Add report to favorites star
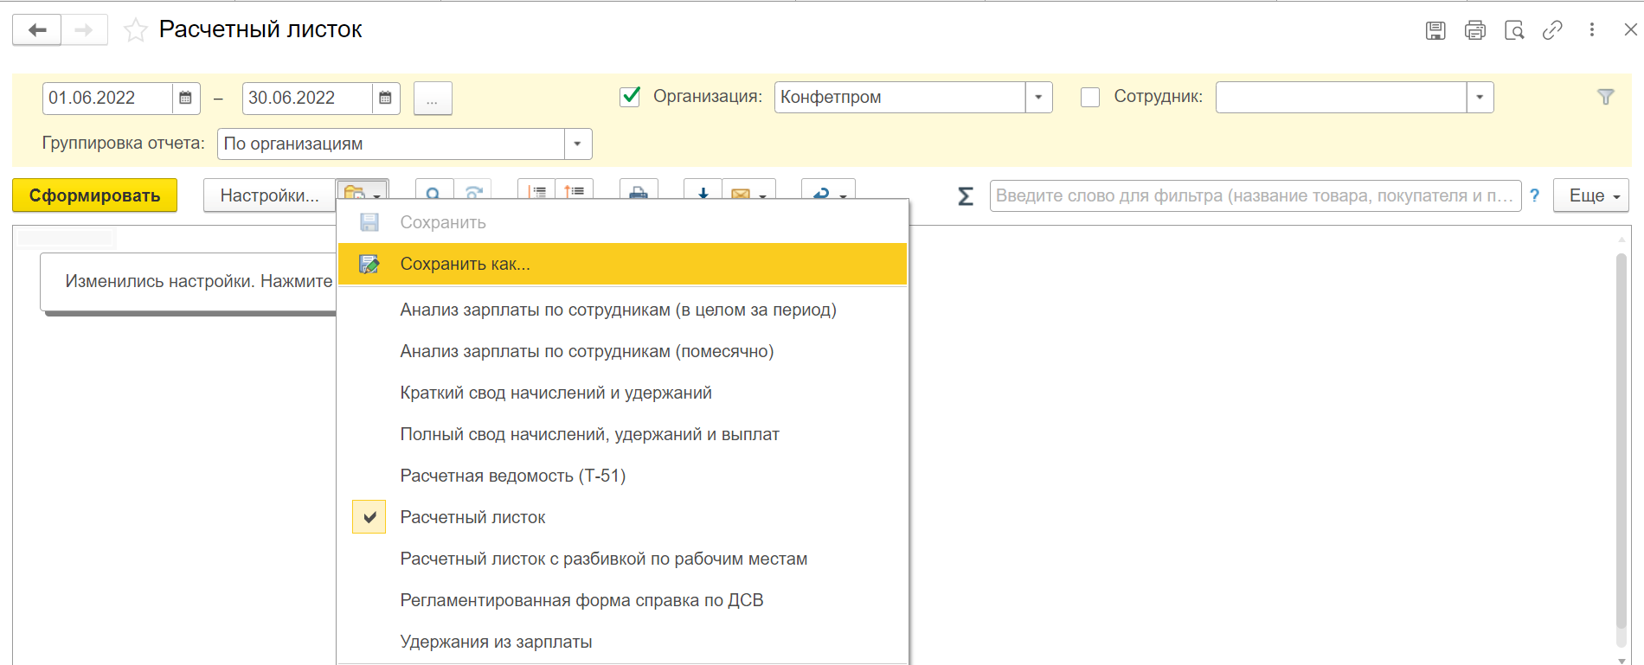 click(136, 30)
